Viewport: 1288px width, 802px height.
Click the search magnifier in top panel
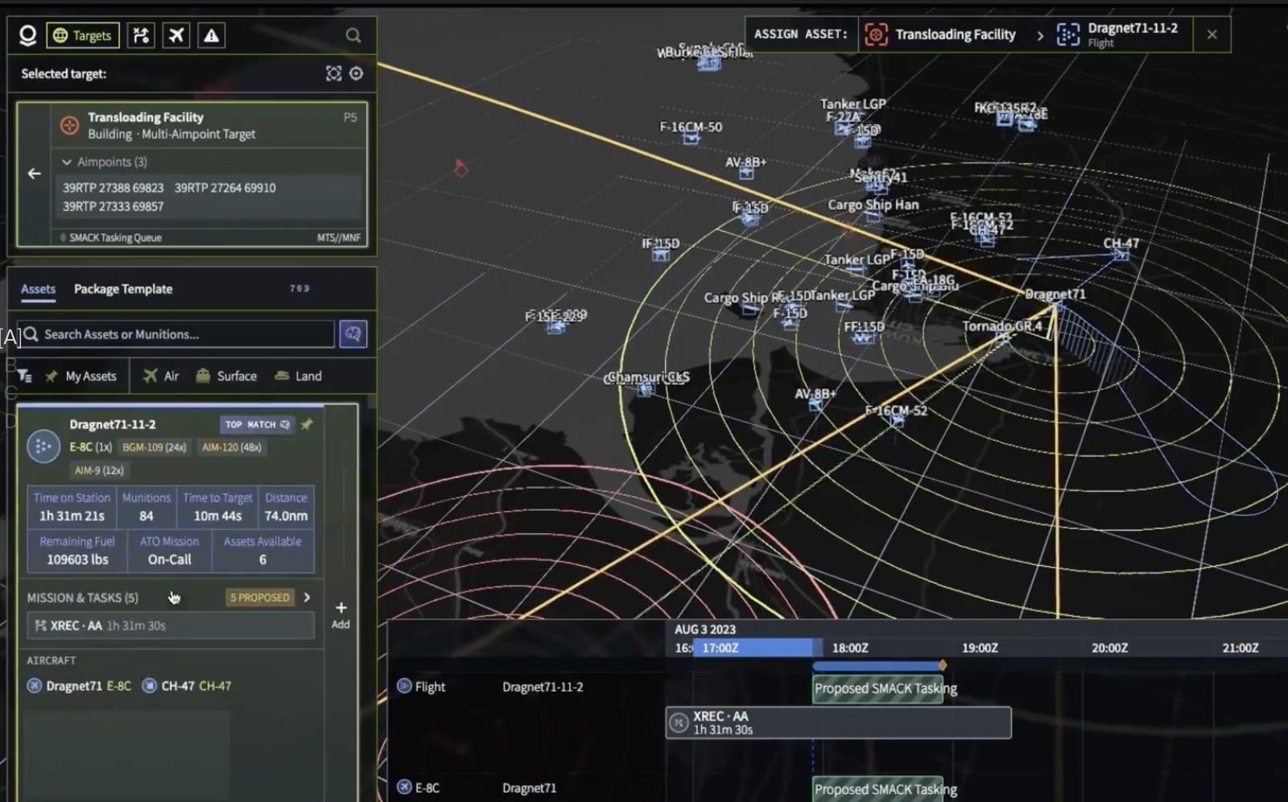pyautogui.click(x=353, y=35)
